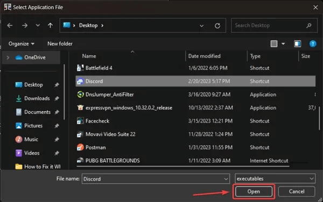The height and width of the screenshot is (202, 323).
Task: Open the view options dropdown arrow
Action: click(x=283, y=44)
